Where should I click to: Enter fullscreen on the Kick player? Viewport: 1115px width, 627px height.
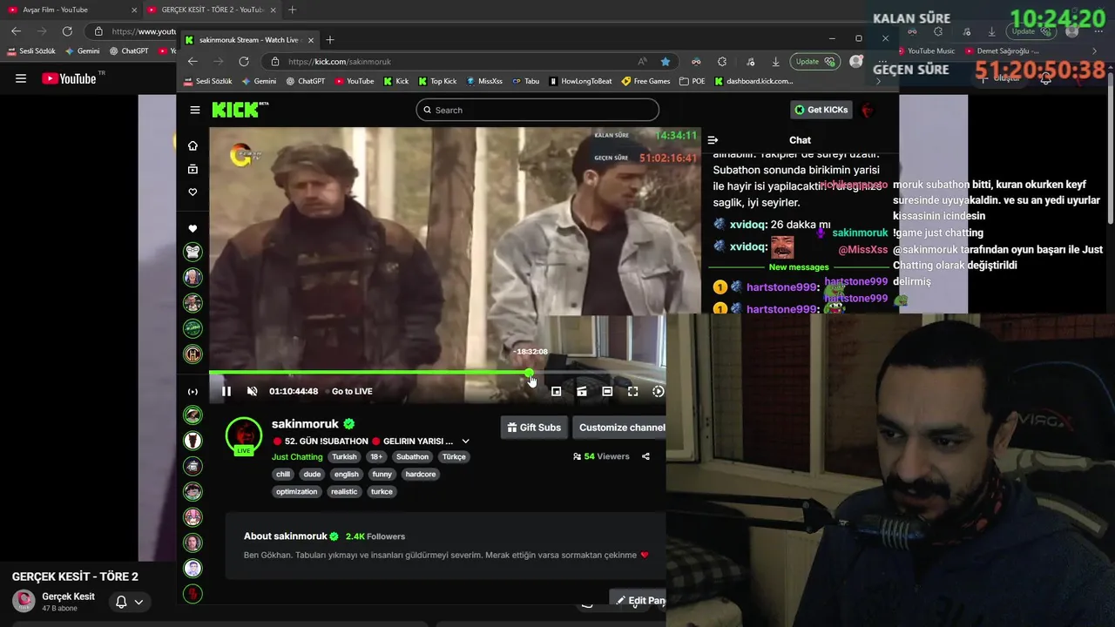point(633,391)
